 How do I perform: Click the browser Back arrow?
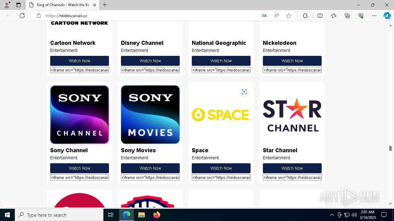(x=9, y=16)
